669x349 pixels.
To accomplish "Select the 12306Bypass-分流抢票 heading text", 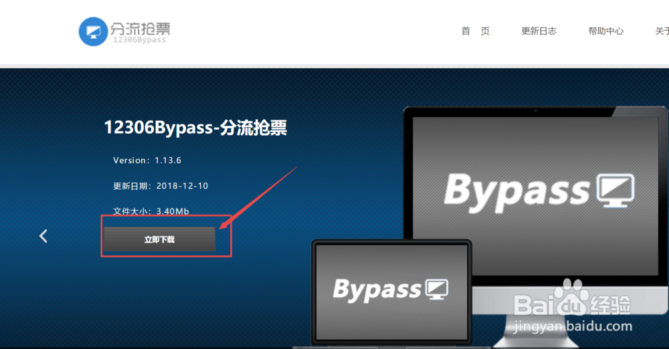I will [x=195, y=128].
